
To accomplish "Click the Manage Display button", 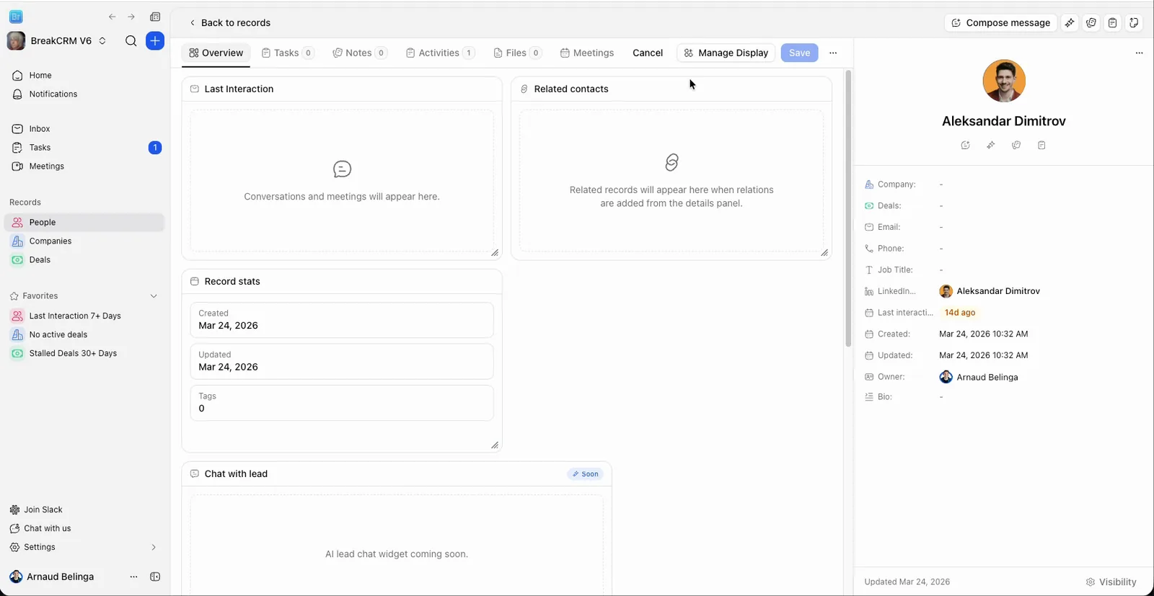I will [x=726, y=53].
